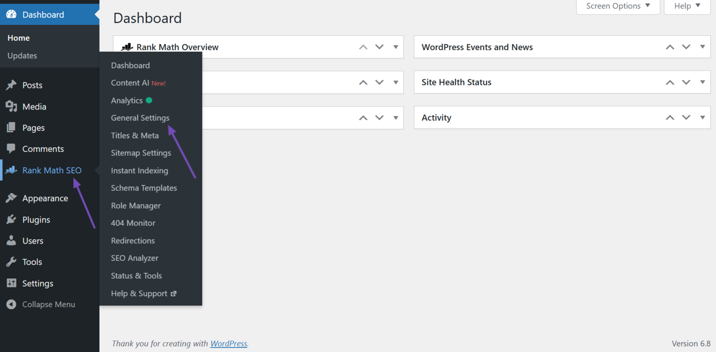
Task: Go to the Updates page
Action: coord(22,56)
